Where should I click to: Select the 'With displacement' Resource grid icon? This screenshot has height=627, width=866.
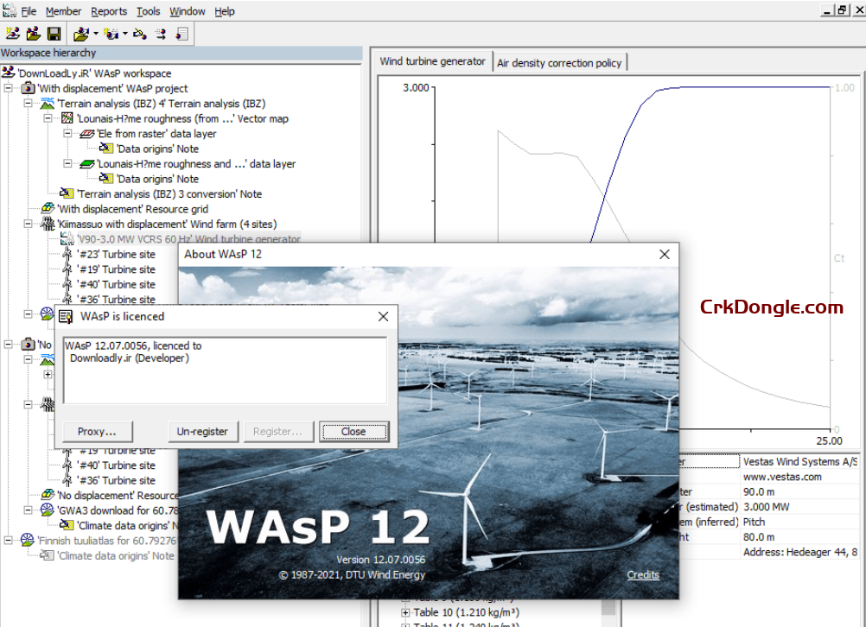(x=48, y=208)
